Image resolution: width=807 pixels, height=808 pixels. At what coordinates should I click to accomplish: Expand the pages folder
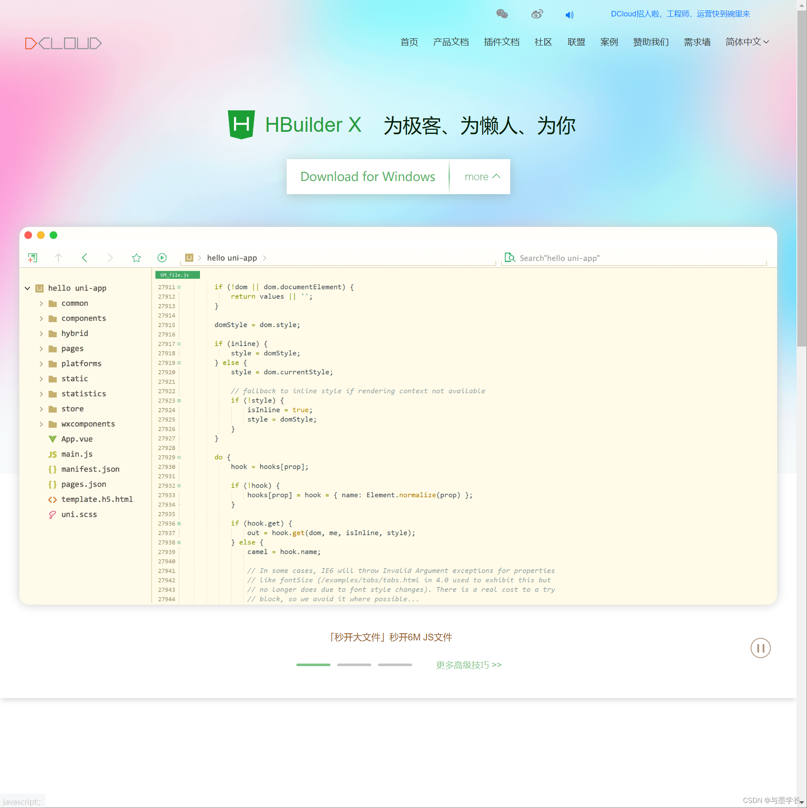(x=41, y=349)
